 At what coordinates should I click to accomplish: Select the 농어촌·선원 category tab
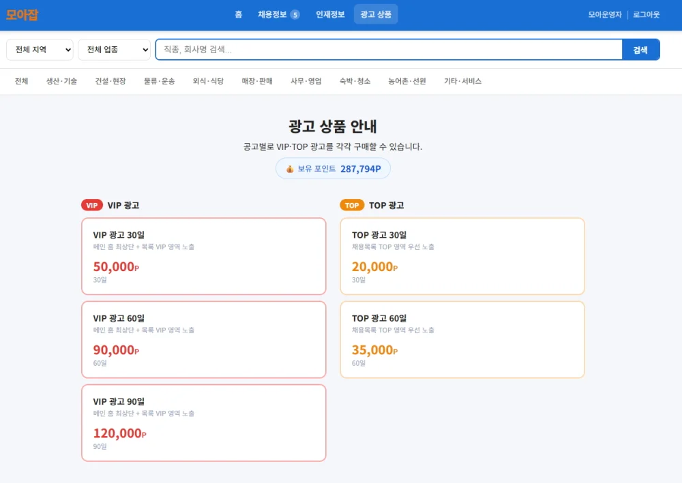[x=407, y=81]
